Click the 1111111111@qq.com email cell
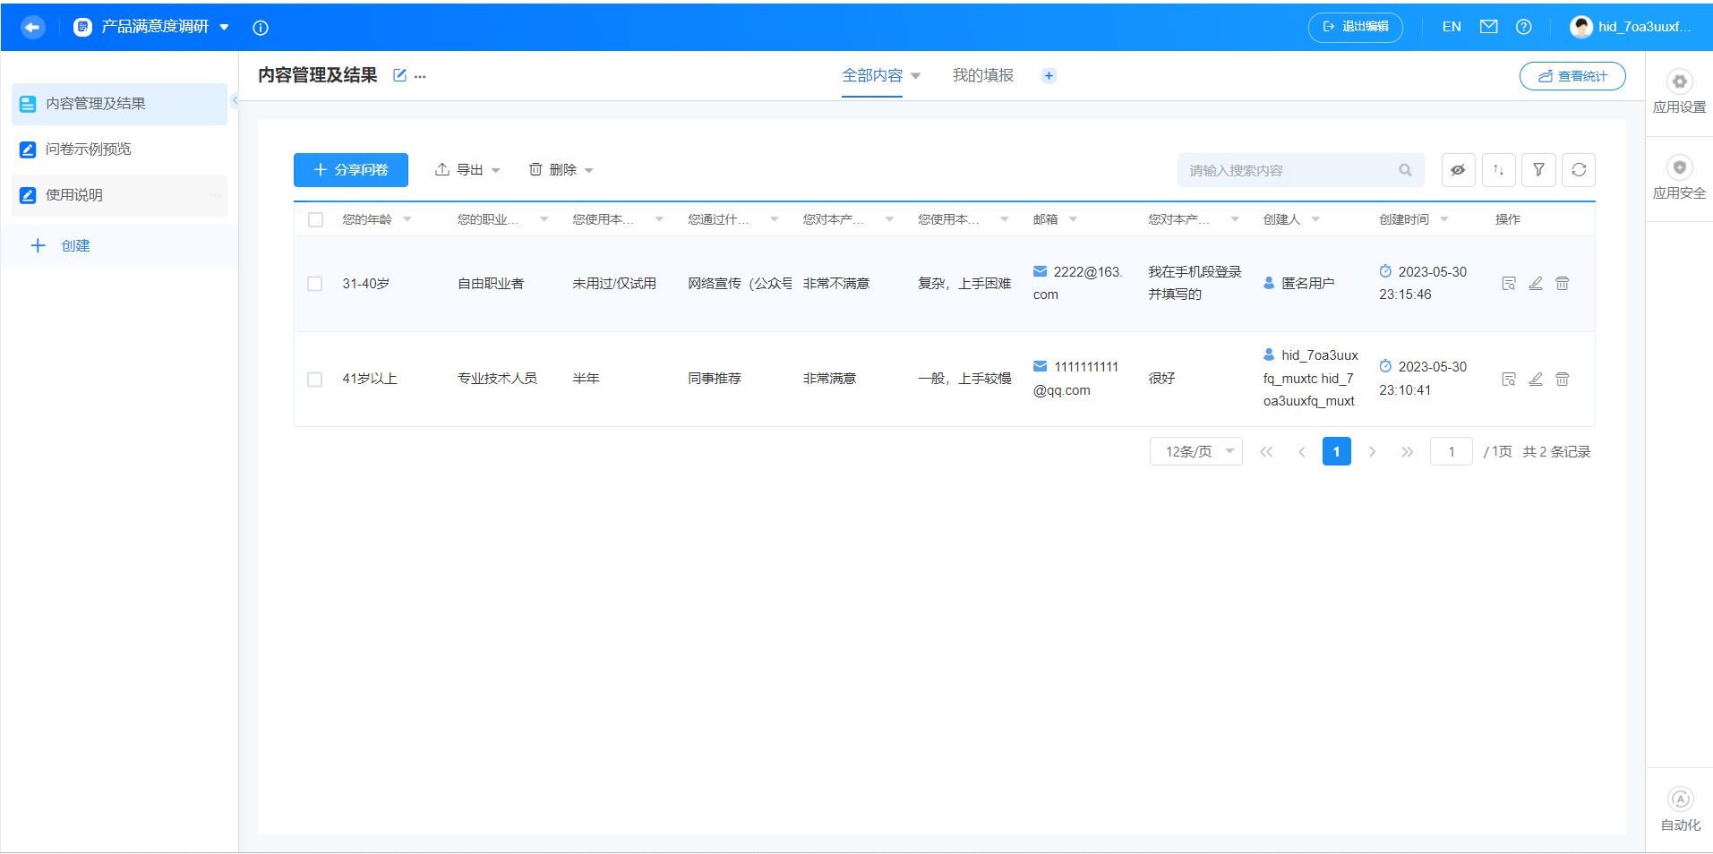Screen dimensions: 1713x854 pyautogui.click(x=1076, y=379)
